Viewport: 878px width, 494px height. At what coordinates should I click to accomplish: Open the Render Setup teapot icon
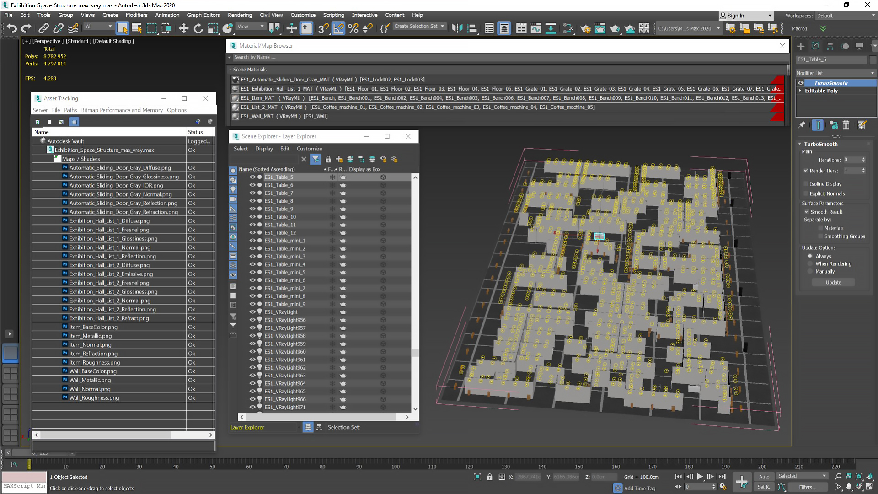(x=585, y=28)
